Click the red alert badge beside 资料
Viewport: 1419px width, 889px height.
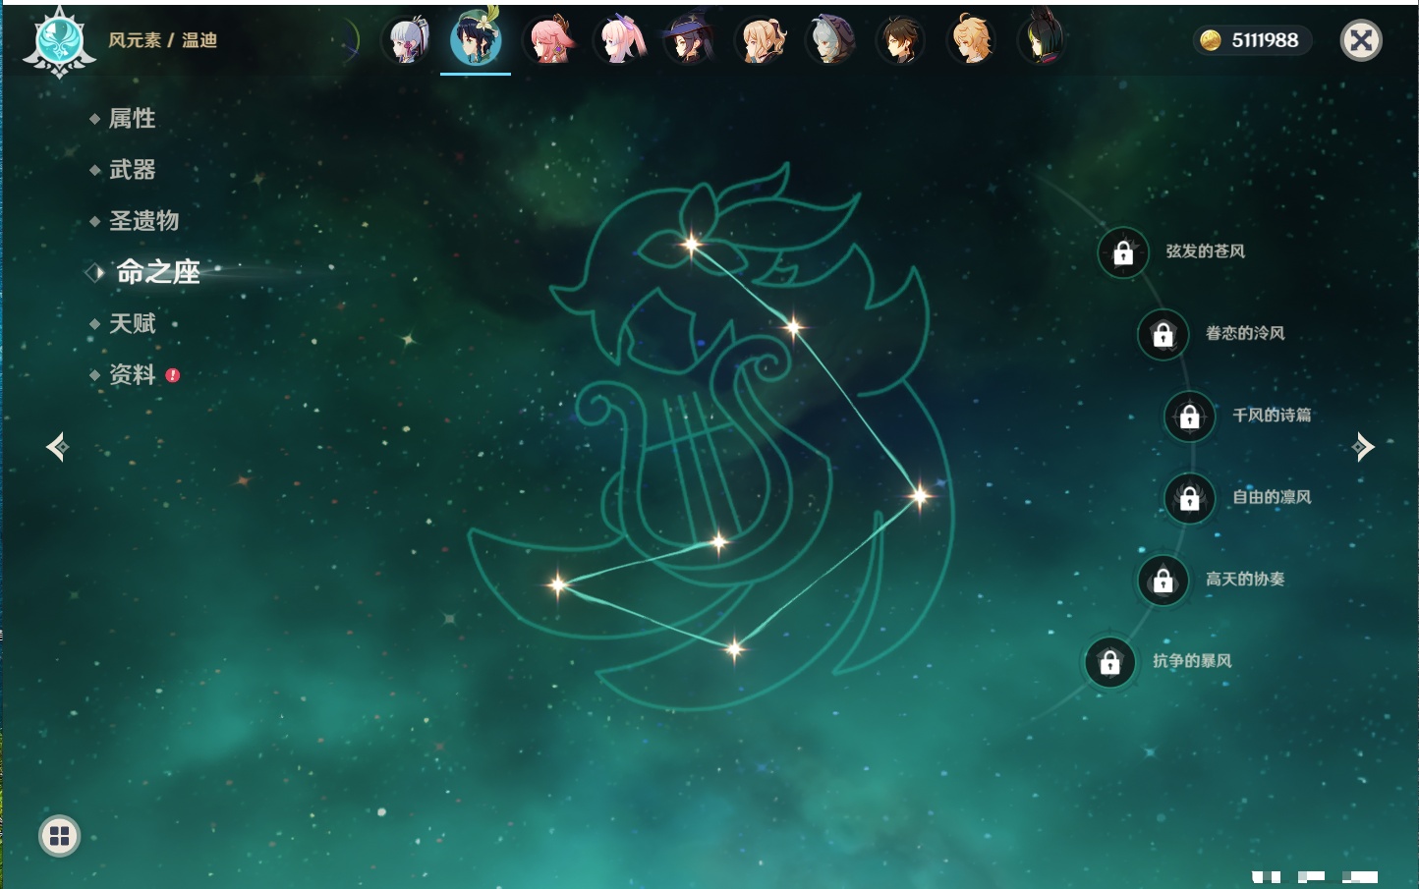click(x=173, y=375)
